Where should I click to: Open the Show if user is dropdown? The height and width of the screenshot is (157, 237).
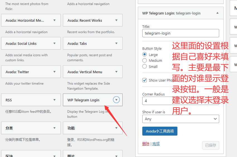coord(180,119)
